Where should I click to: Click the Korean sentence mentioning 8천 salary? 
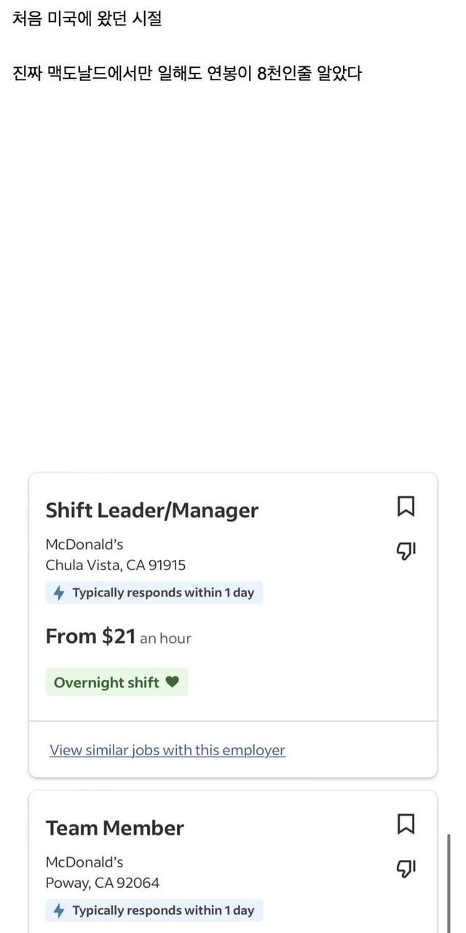pos(187,74)
